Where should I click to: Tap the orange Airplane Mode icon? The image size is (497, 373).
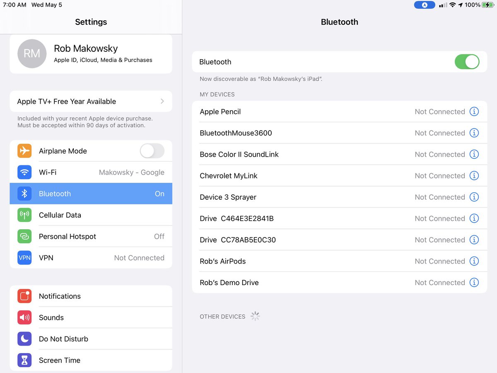(x=24, y=151)
